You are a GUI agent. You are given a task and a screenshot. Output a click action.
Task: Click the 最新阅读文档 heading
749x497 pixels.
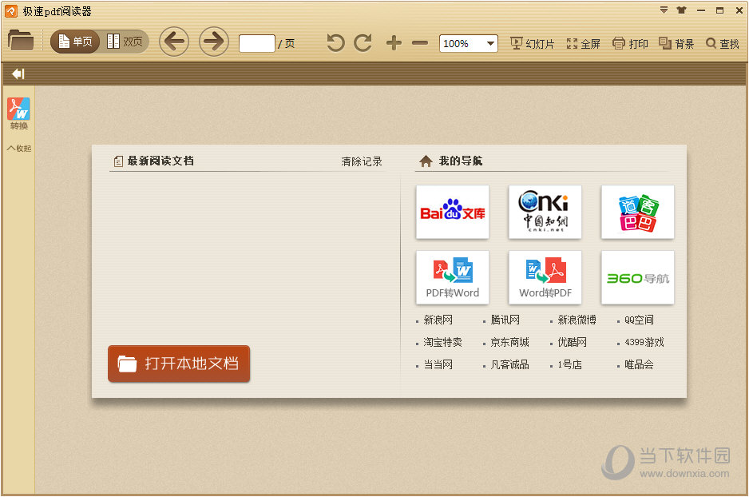coord(160,161)
